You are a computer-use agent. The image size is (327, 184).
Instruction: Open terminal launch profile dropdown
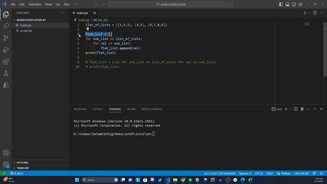click(x=290, y=109)
